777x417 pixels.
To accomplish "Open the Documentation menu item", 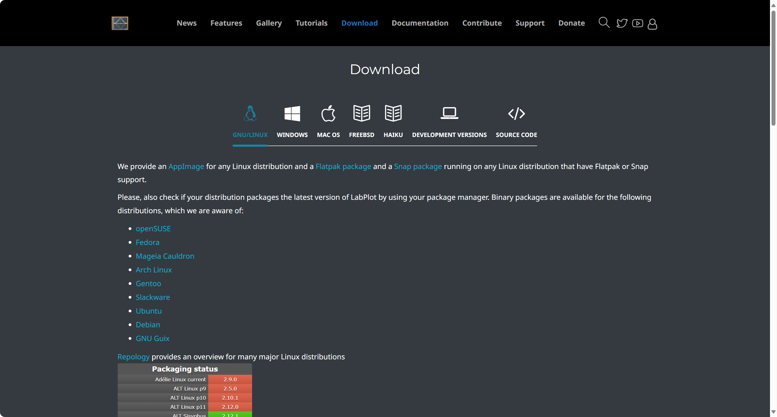I will point(420,23).
